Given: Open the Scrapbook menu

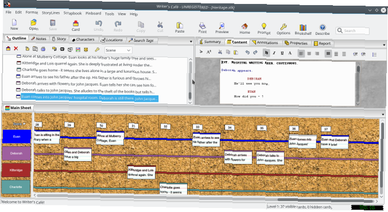Looking at the screenshot, I should [x=73, y=13].
